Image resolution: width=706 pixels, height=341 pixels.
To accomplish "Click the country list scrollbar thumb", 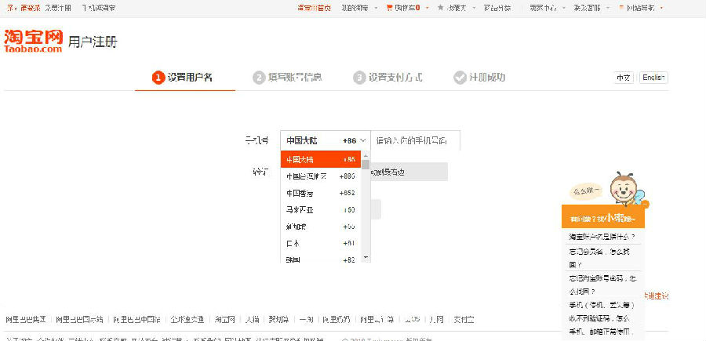I will click(x=366, y=165).
